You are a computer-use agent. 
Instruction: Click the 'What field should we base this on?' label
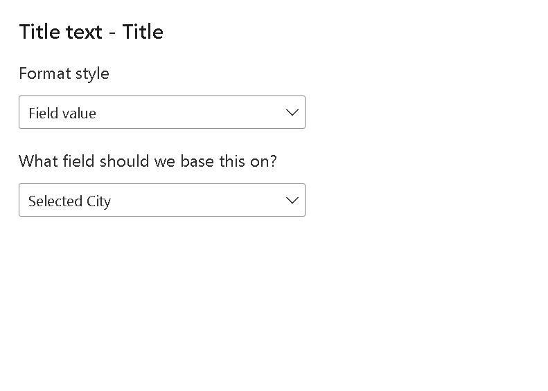coord(148,161)
